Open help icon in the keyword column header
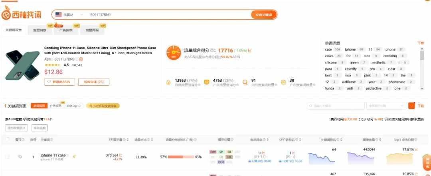Viewport: 431px width, 176px height. click(x=51, y=140)
